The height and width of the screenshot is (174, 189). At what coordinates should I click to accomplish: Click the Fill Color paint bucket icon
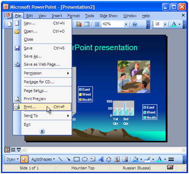[135, 159]
